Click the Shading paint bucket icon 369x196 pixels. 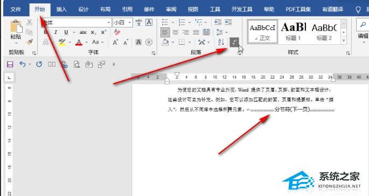[165, 42]
